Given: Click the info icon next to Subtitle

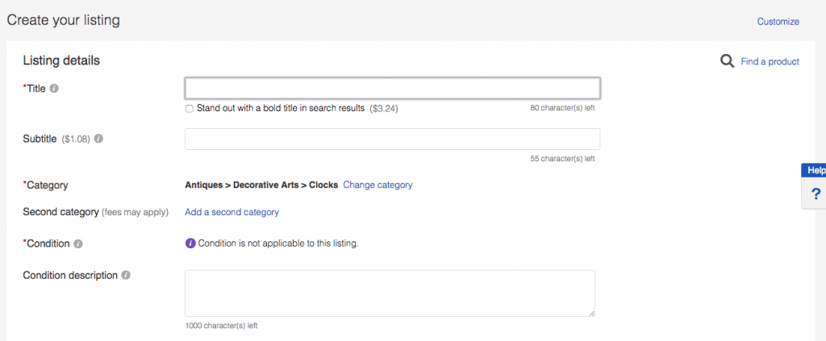Looking at the screenshot, I should pyautogui.click(x=98, y=139).
